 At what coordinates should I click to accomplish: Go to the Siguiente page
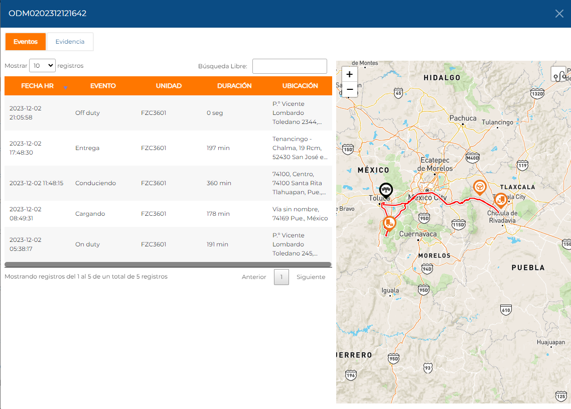coord(311,277)
